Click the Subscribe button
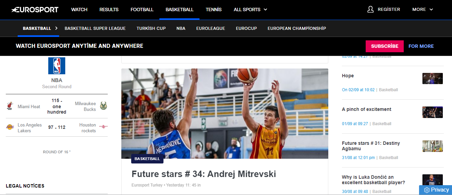 point(385,46)
